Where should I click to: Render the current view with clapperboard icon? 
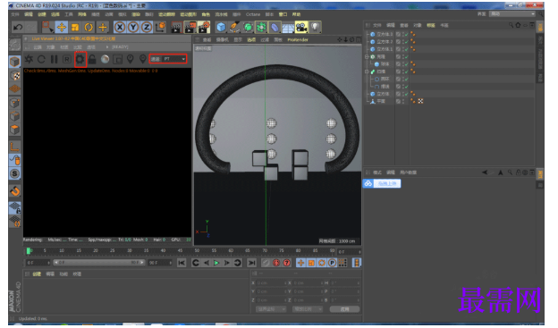pos(176,27)
